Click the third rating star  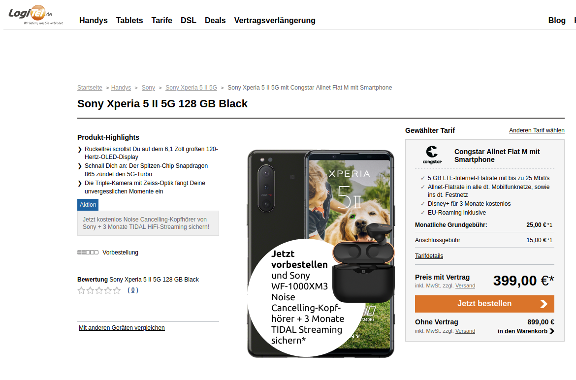[x=99, y=290]
